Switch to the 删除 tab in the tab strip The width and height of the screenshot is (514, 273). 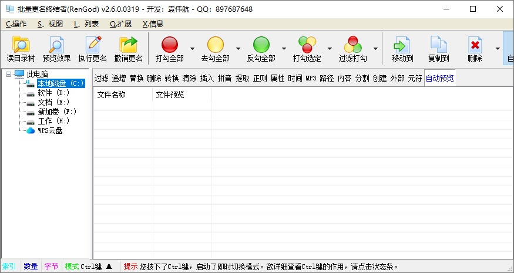coord(154,78)
